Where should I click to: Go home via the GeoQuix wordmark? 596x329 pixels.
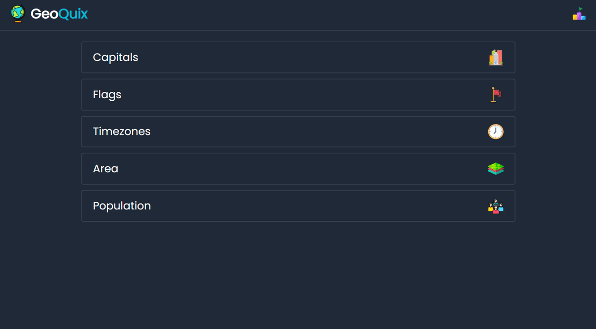(x=59, y=14)
